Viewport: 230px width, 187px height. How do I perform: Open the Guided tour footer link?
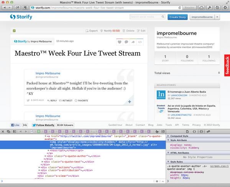tap(115, 125)
